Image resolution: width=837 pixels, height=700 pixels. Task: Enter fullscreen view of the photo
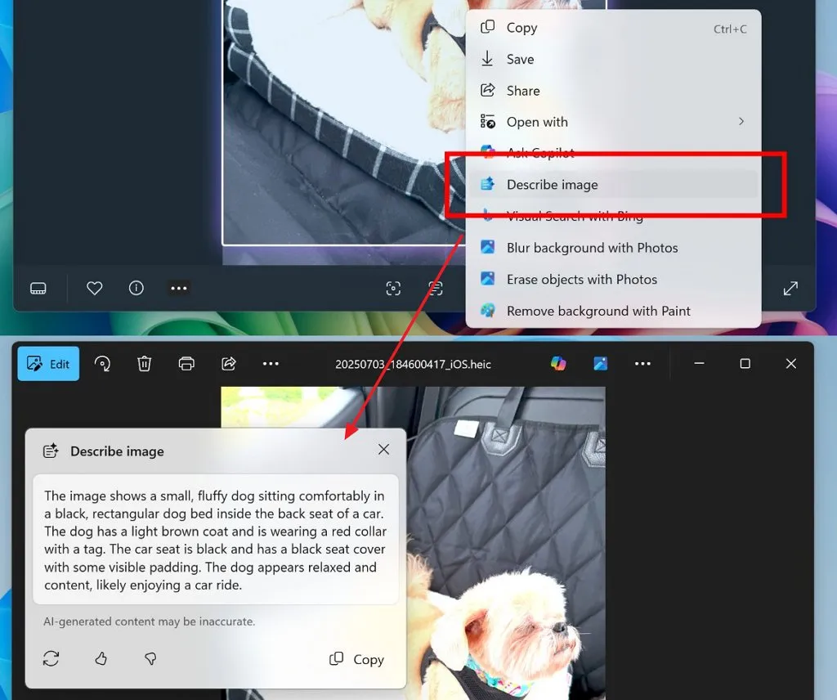click(x=790, y=288)
